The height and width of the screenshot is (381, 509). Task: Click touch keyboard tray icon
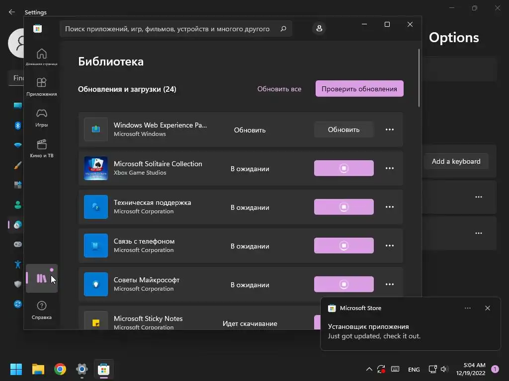click(x=395, y=369)
